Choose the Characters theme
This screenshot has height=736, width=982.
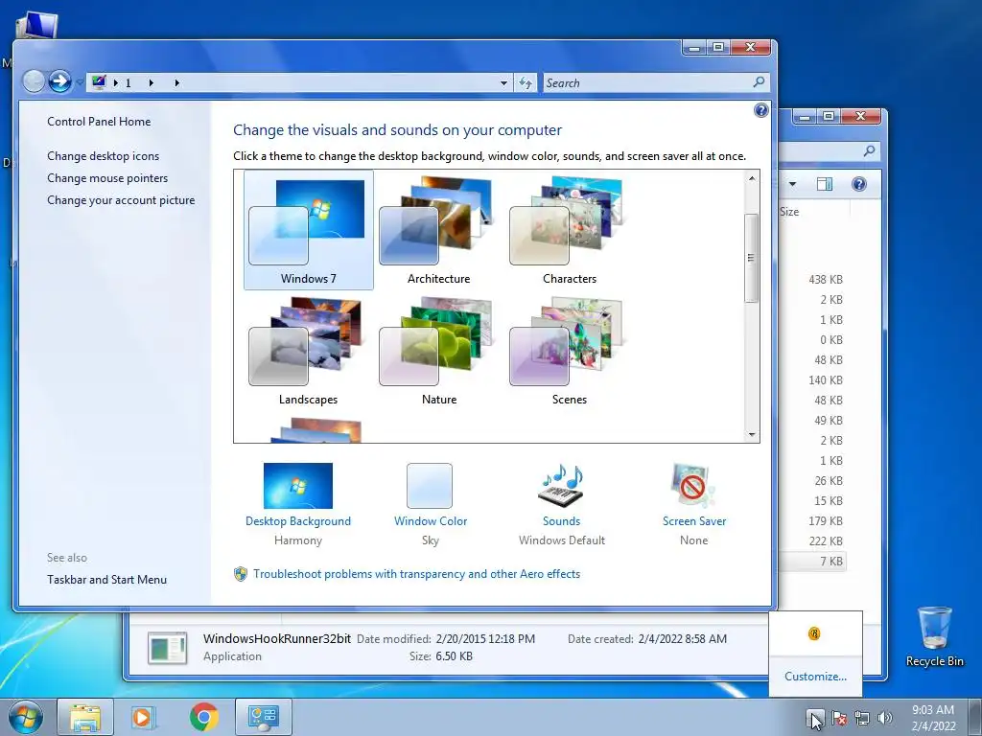pos(570,230)
